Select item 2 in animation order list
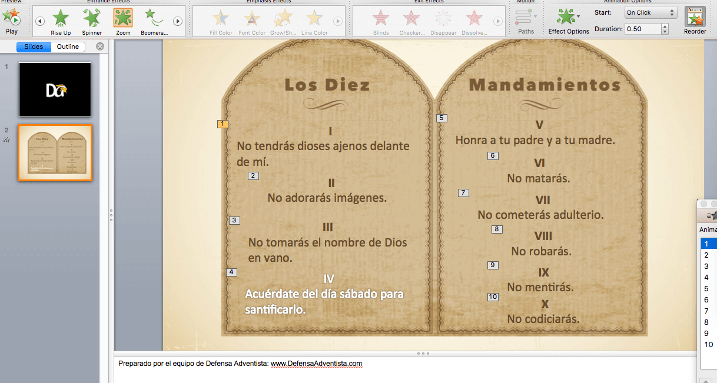 tap(708, 255)
